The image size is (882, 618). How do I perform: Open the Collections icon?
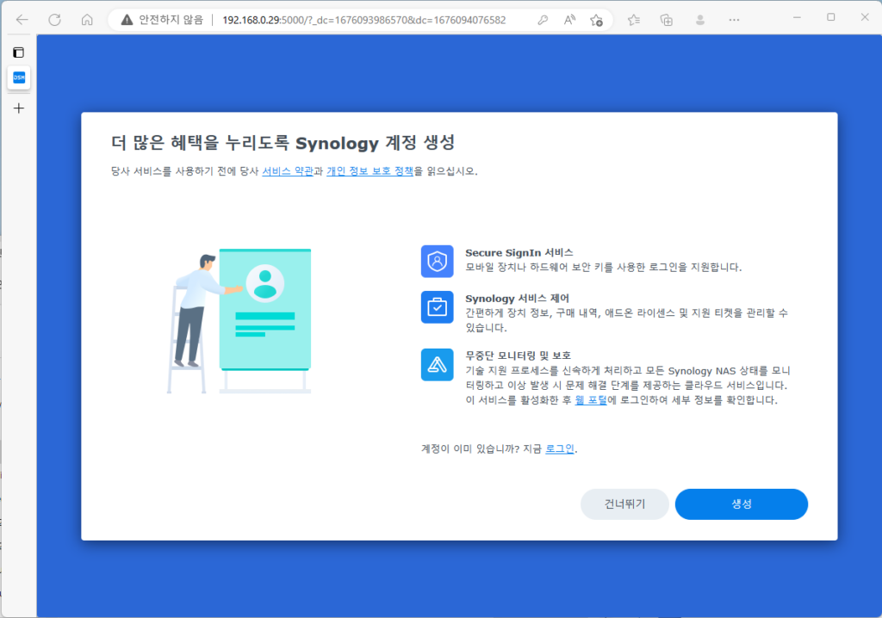point(667,21)
